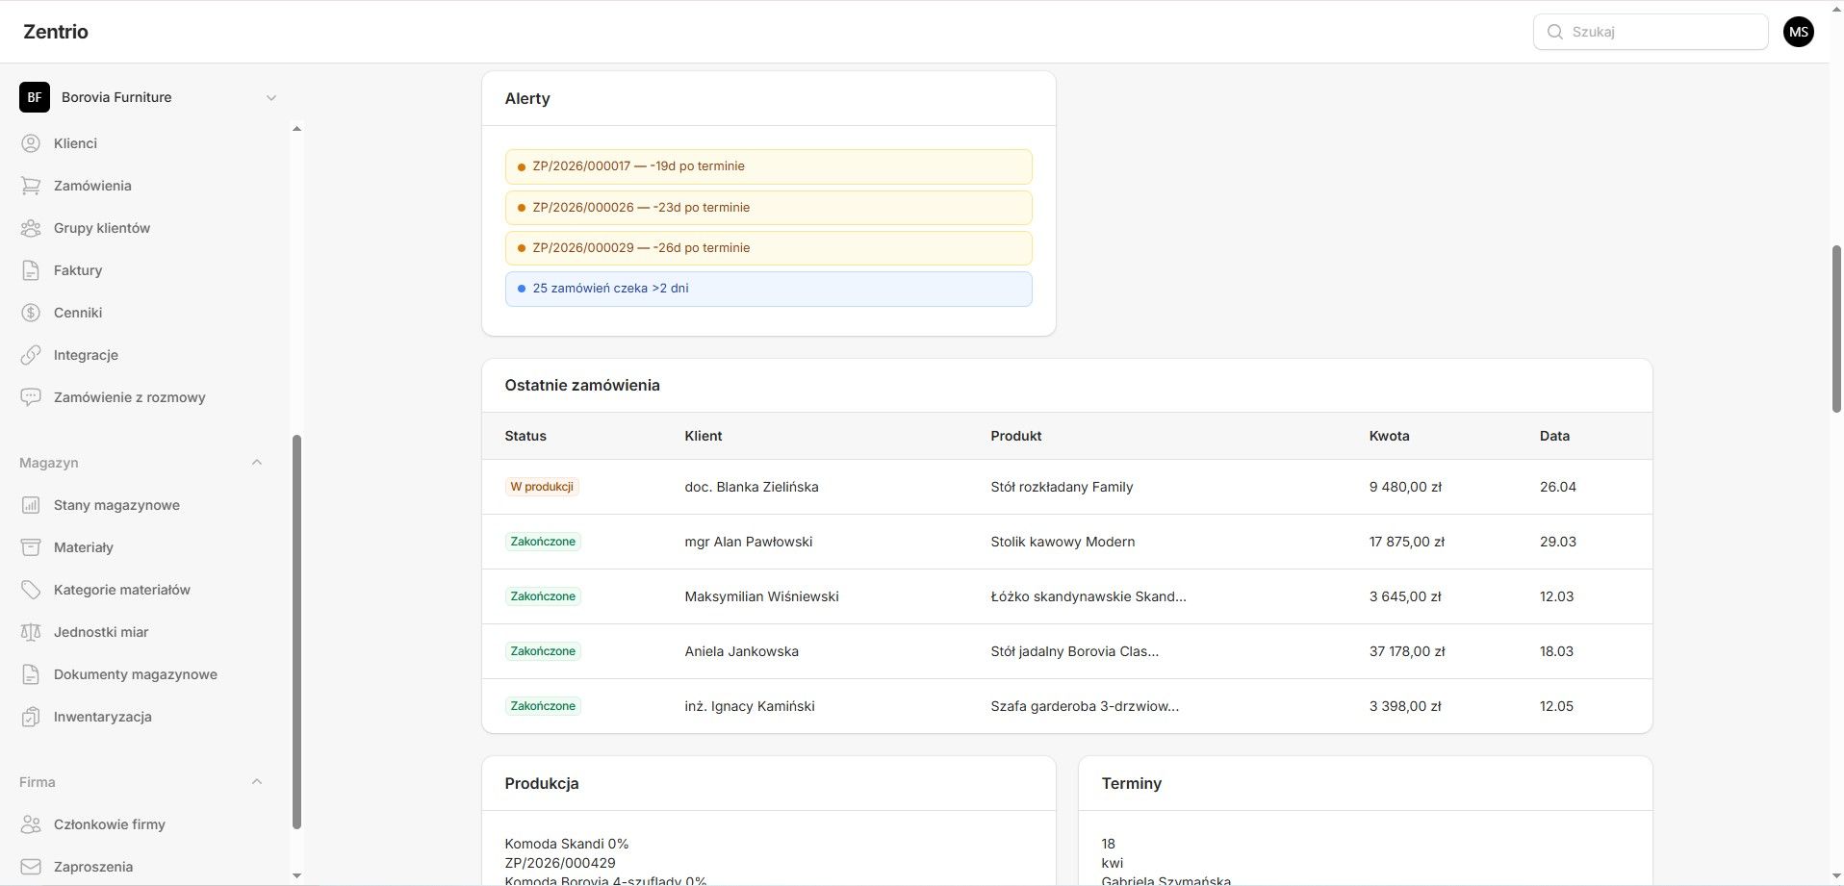The width and height of the screenshot is (1844, 886).
Task: Click the sidebar scroll down arrow
Action: [296, 875]
